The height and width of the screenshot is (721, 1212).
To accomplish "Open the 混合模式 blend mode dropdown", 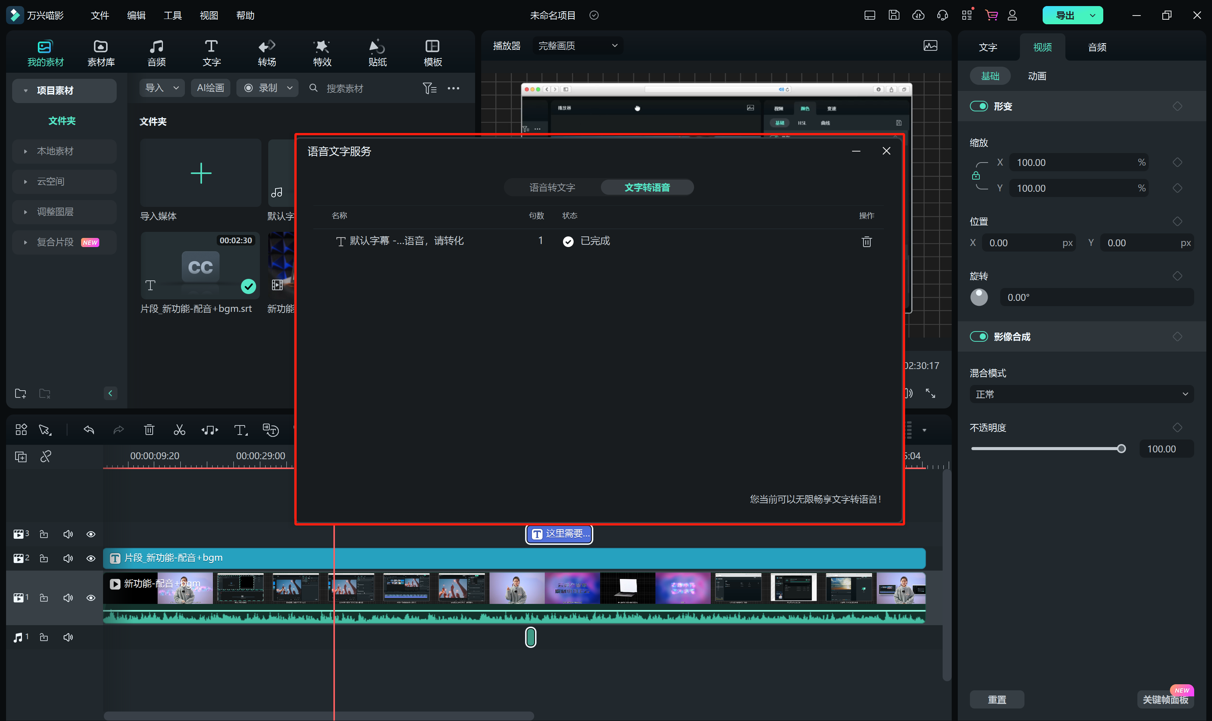I will [1081, 394].
